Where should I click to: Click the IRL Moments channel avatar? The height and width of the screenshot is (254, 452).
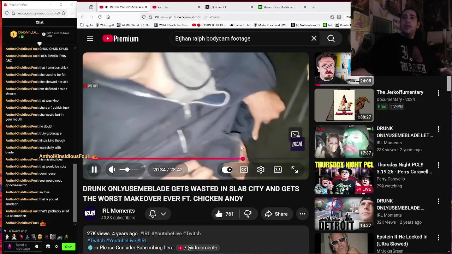pos(90,214)
